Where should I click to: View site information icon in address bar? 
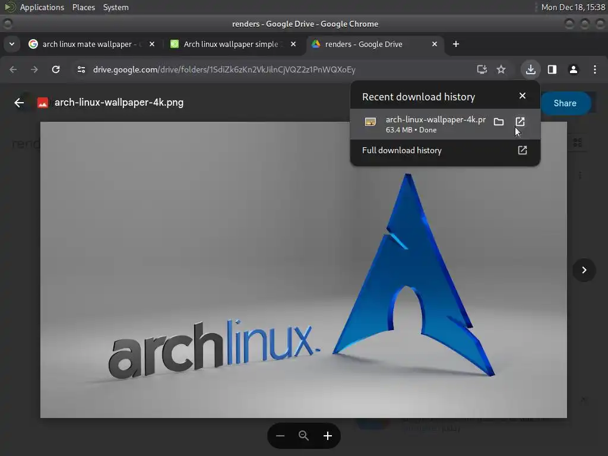(x=81, y=69)
